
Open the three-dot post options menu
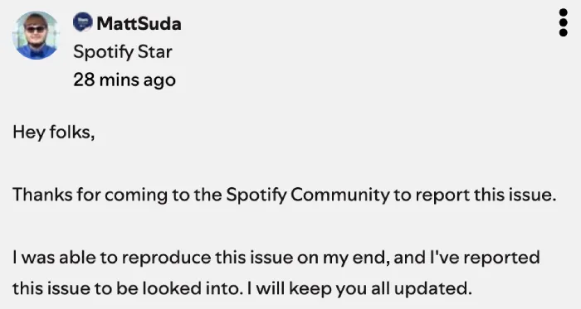tap(563, 23)
